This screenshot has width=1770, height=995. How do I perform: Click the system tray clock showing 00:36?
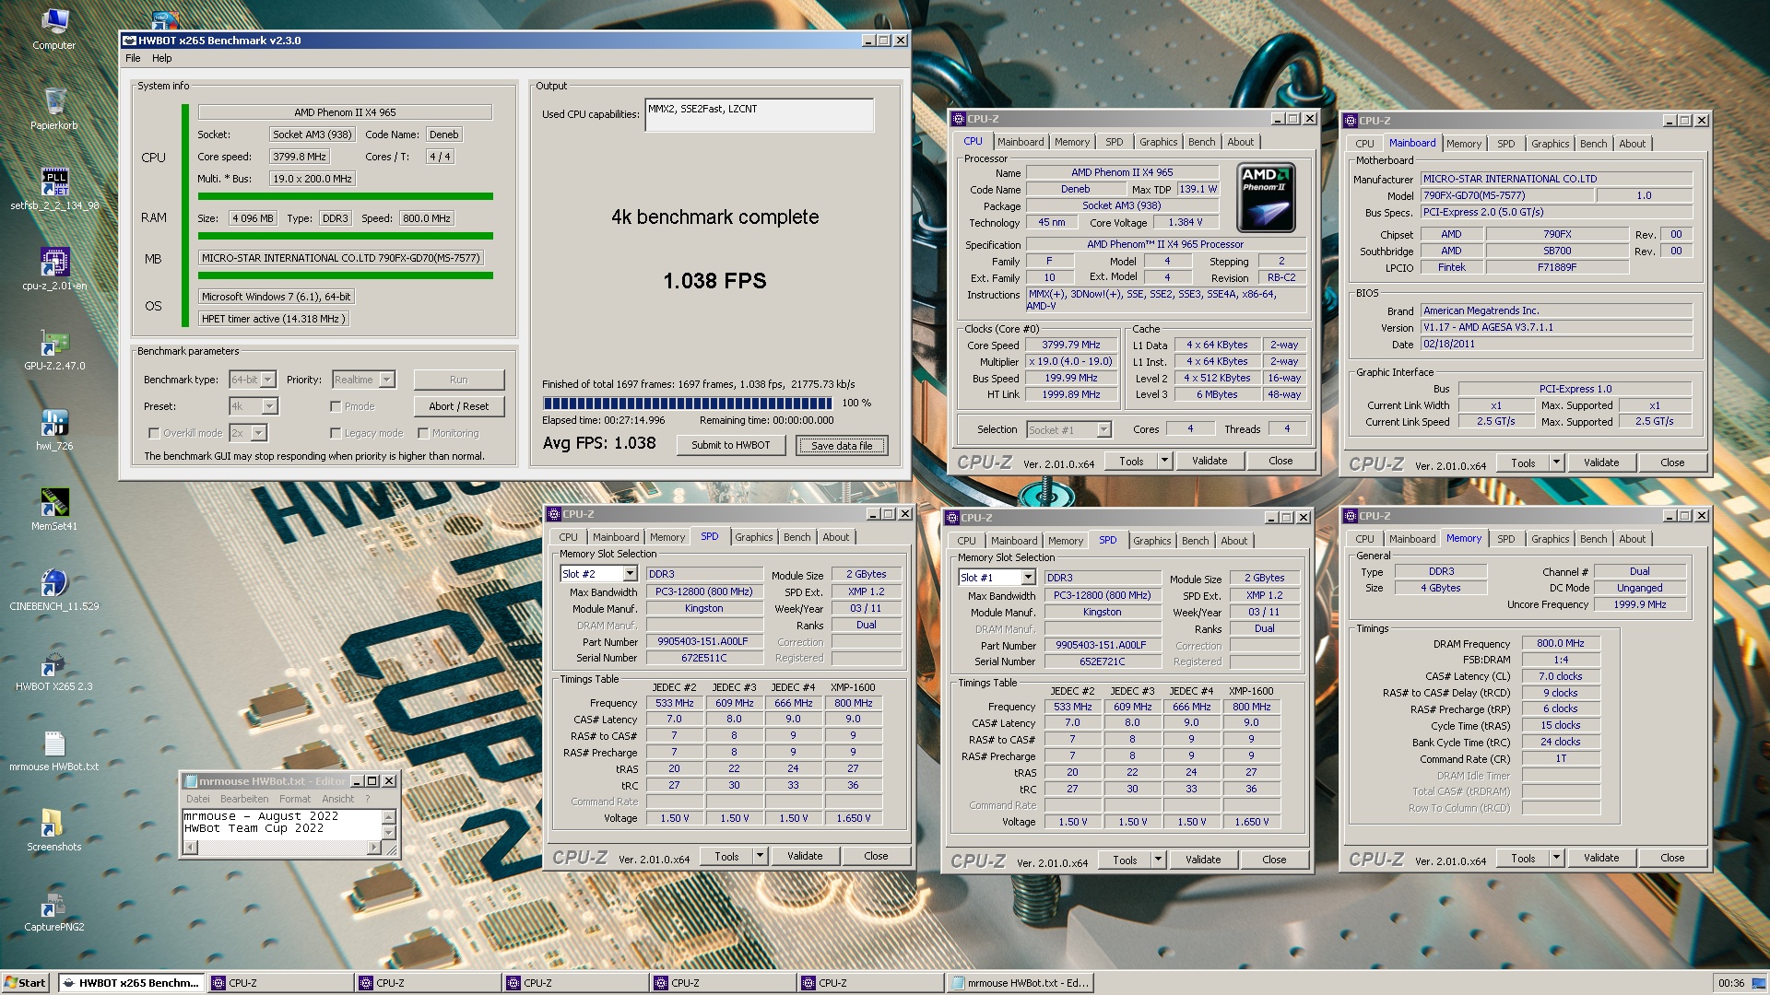click(1730, 983)
